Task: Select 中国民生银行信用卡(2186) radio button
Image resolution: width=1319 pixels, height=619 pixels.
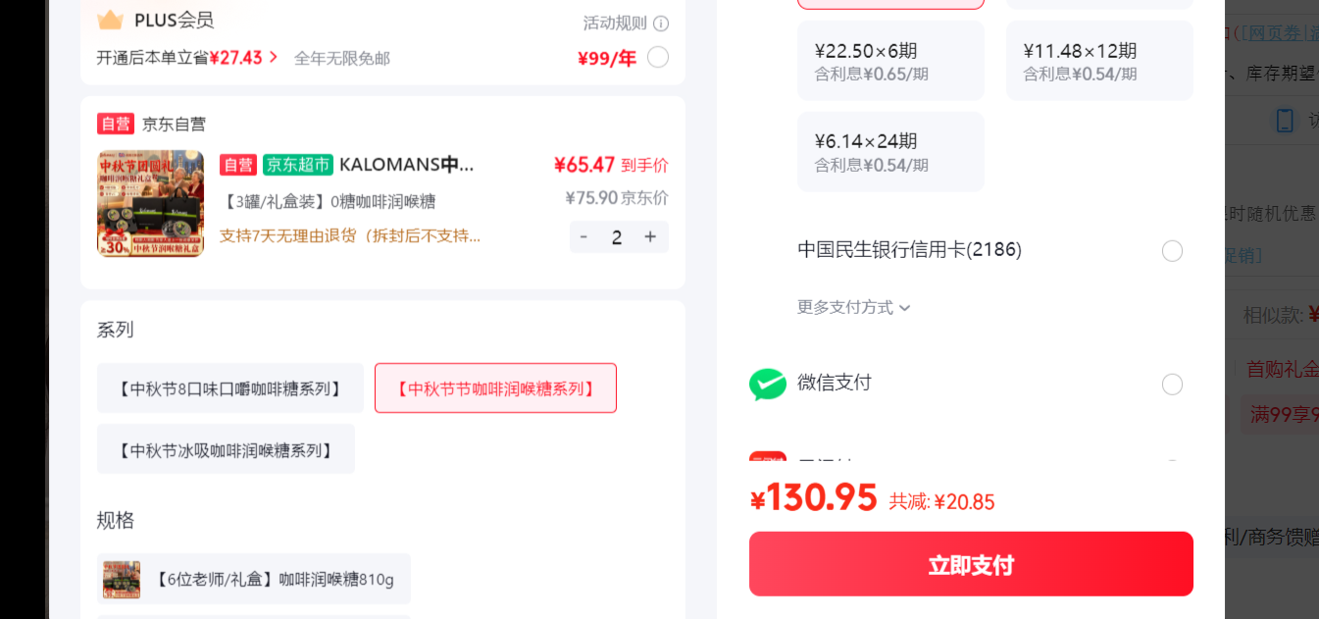Action: pyautogui.click(x=1172, y=251)
